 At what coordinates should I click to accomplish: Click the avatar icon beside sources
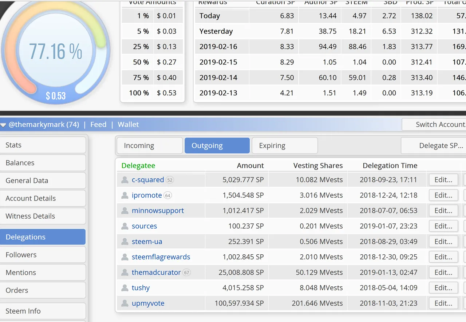pyautogui.click(x=125, y=226)
